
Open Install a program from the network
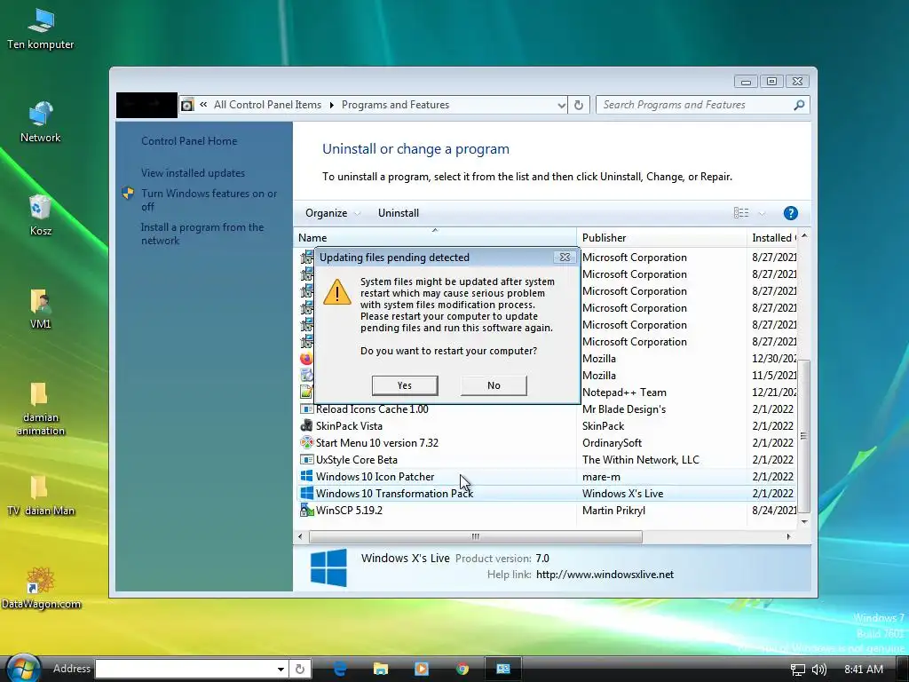(x=202, y=234)
